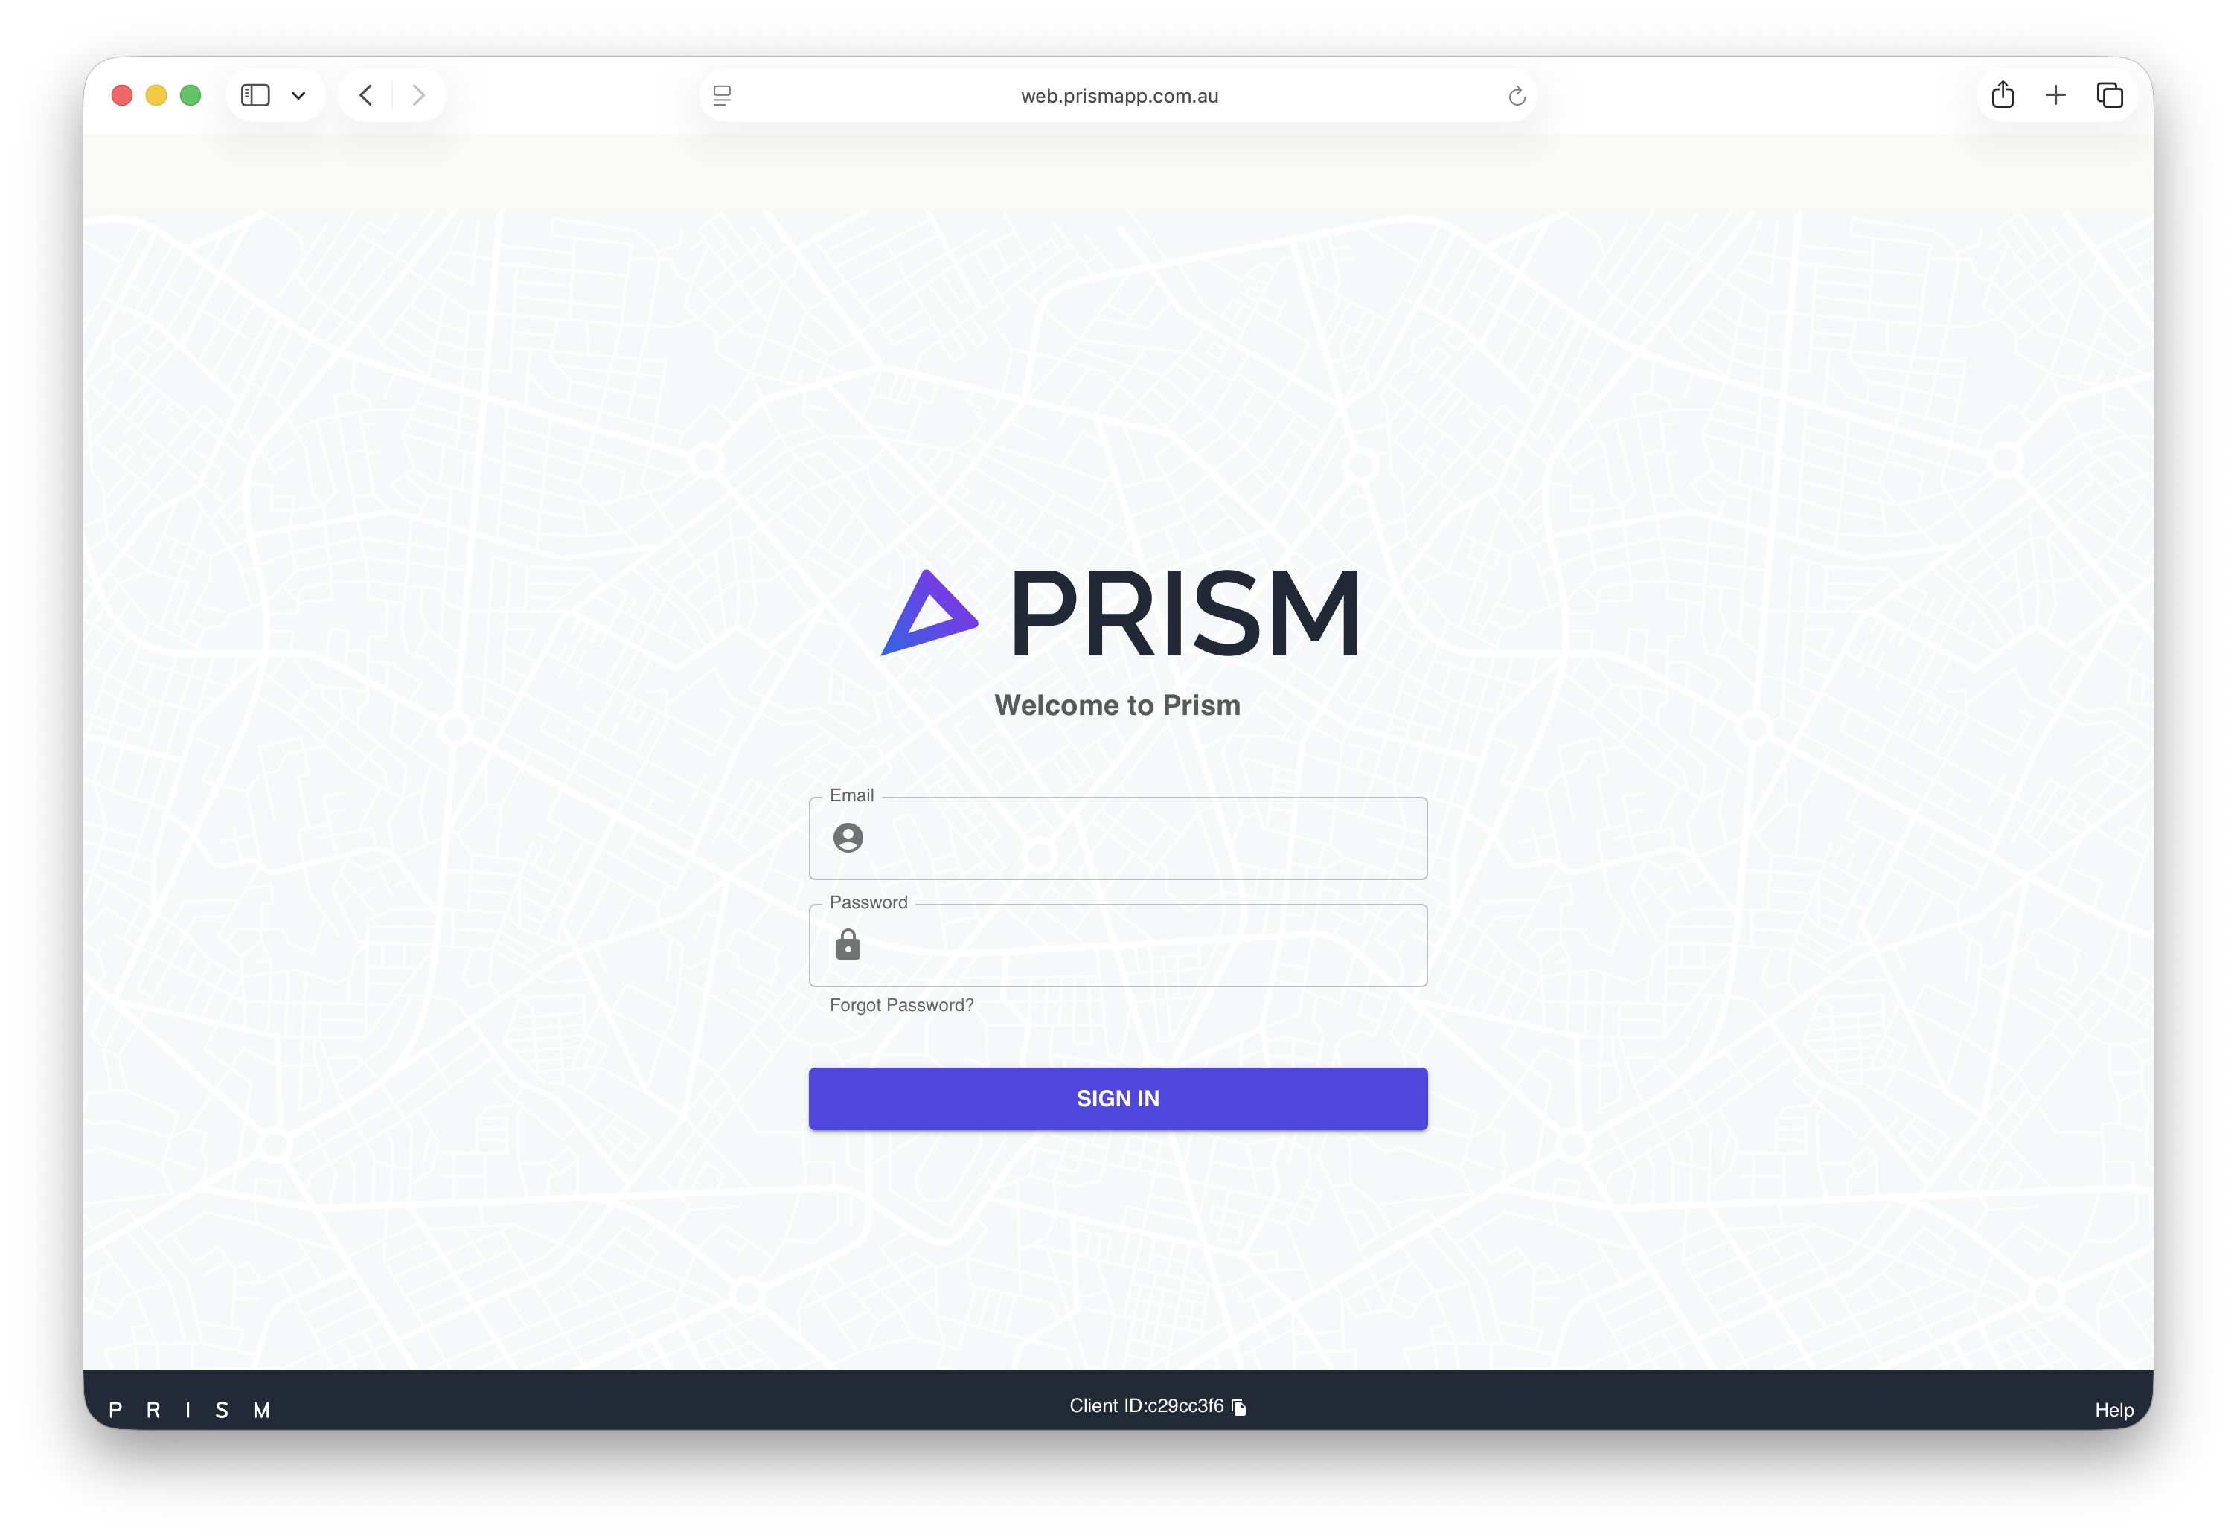Click the PRISM wordmark in the footer
This screenshot has height=1540, width=2237.
(x=189, y=1409)
